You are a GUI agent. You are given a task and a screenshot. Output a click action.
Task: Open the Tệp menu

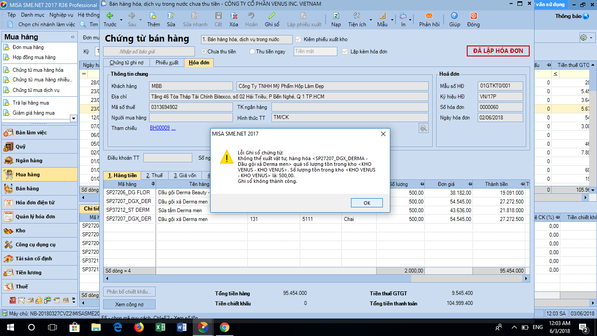12,15
